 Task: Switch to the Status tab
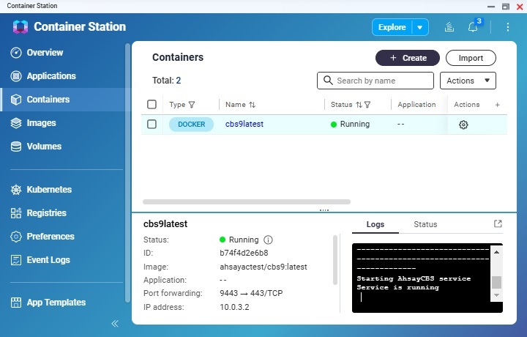click(425, 225)
